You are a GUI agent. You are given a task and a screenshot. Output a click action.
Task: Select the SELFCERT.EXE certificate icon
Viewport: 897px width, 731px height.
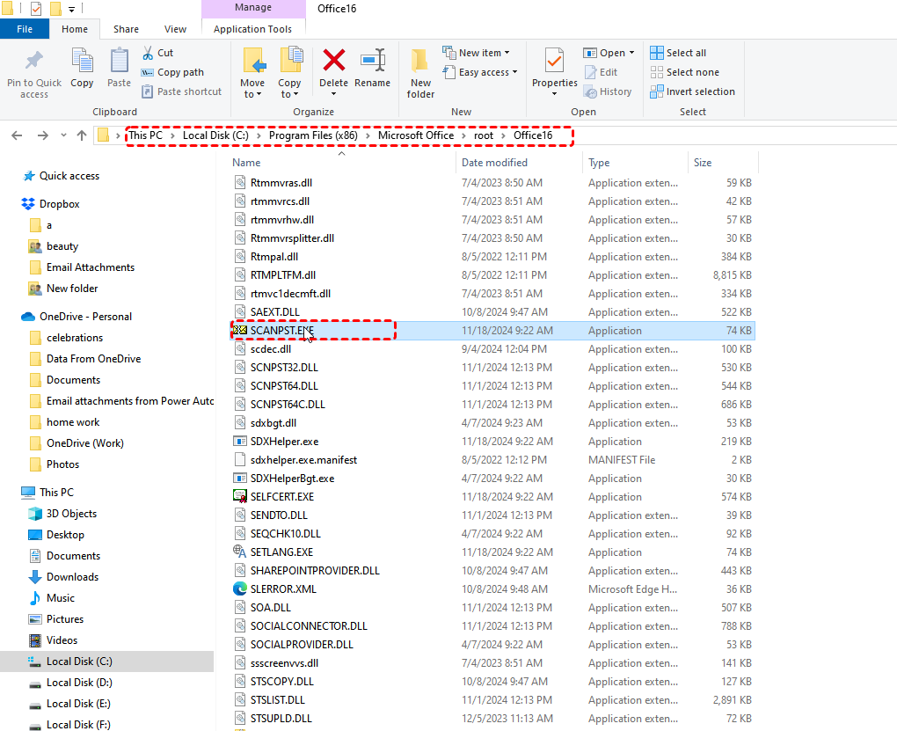[240, 496]
